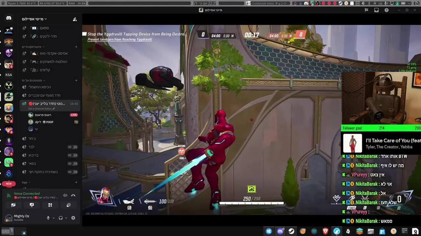Open the start menu icon on taskbar
421x236 pixels.
(269, 231)
